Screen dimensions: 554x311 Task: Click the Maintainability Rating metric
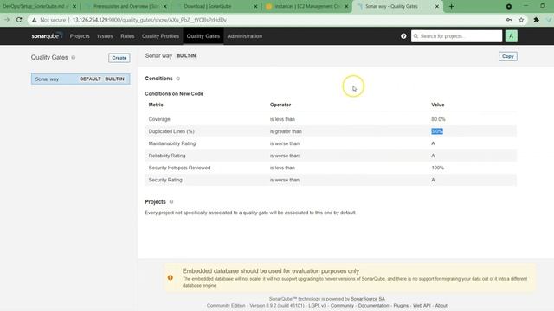pyautogui.click(x=172, y=143)
